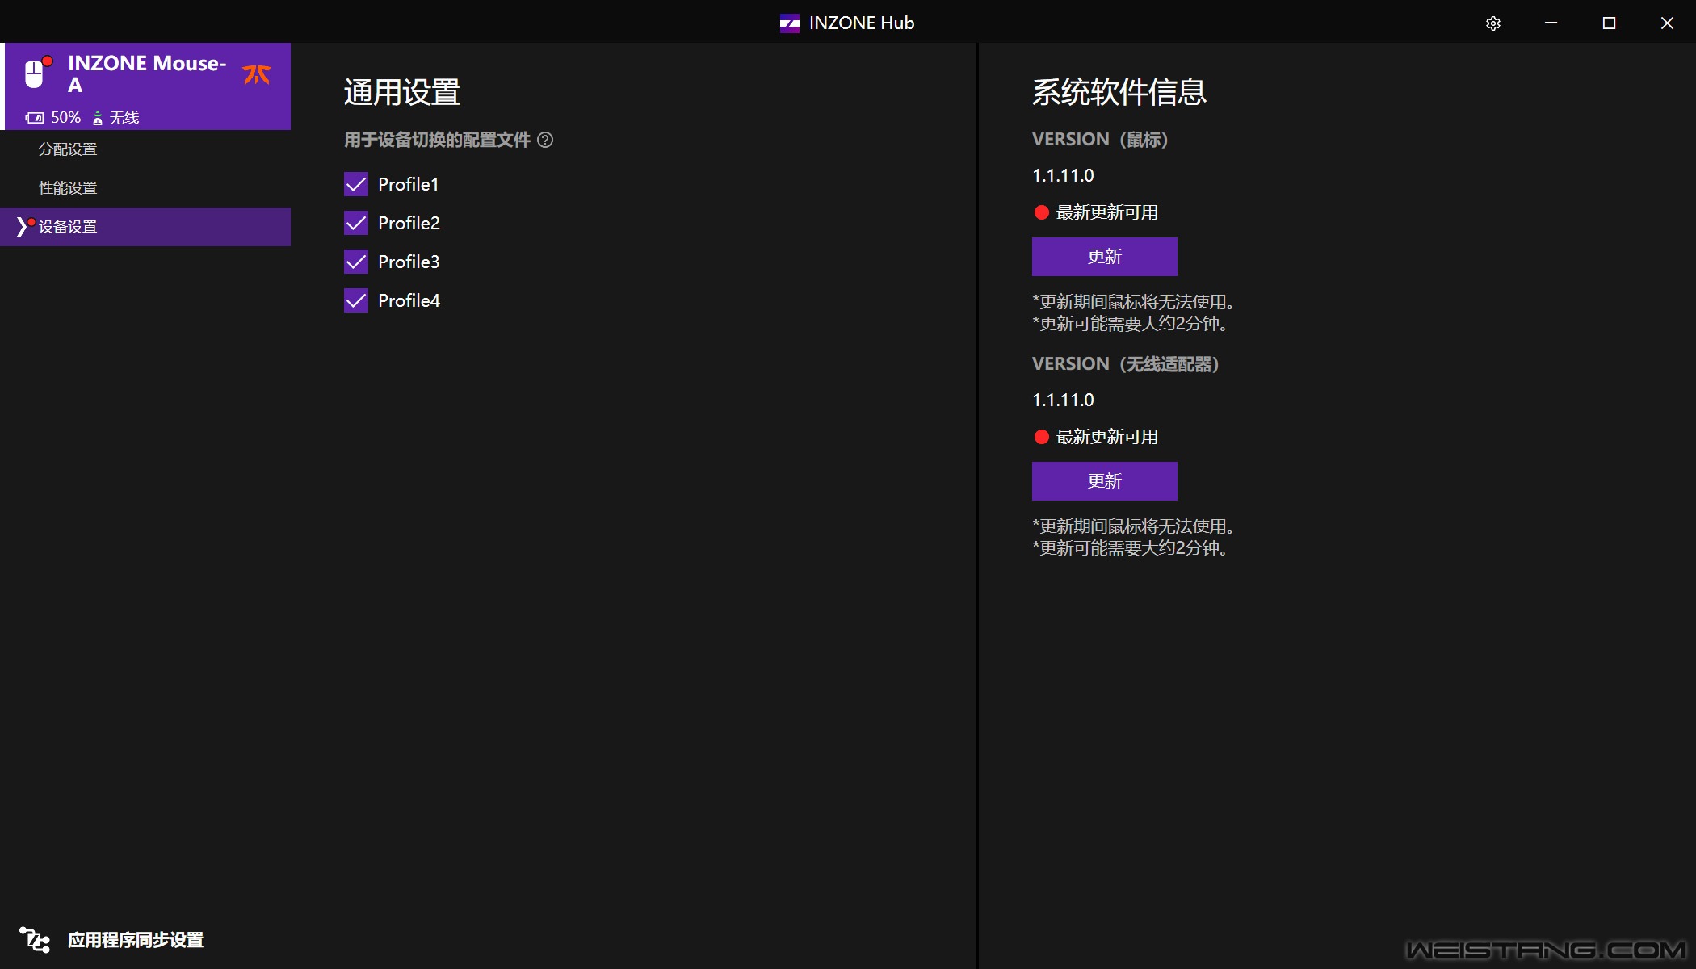Click the VERSION（无线适配器）label
The image size is (1696, 969).
pyautogui.click(x=1126, y=363)
